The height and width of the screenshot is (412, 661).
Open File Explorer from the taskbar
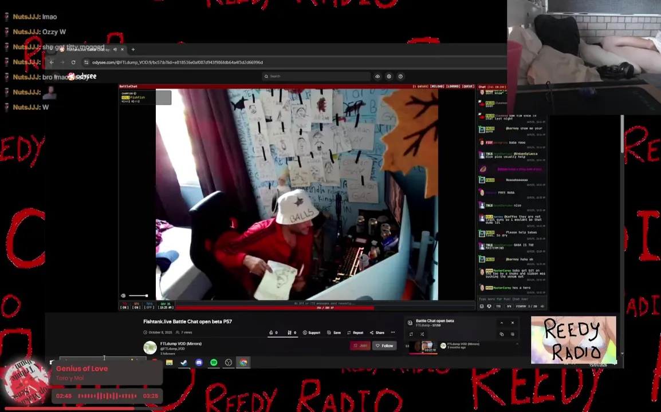[170, 362]
